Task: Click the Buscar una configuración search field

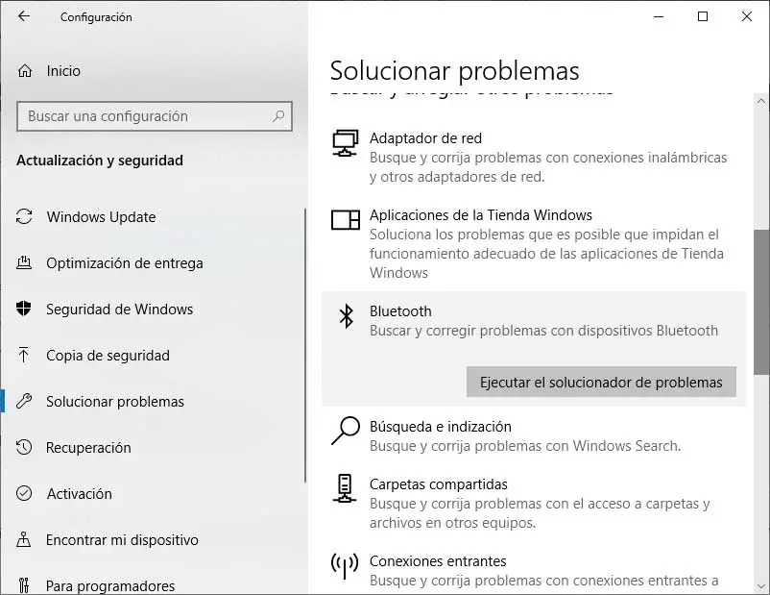Action: 144,116
